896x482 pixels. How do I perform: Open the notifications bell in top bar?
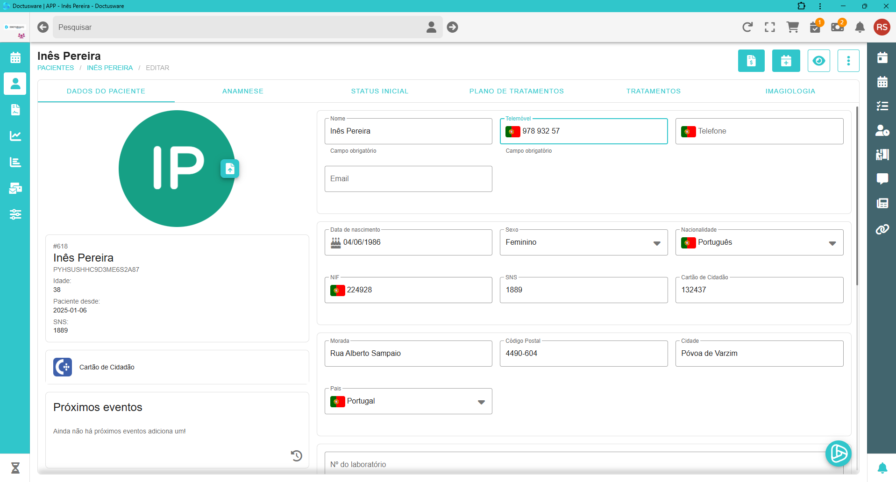[x=860, y=27]
